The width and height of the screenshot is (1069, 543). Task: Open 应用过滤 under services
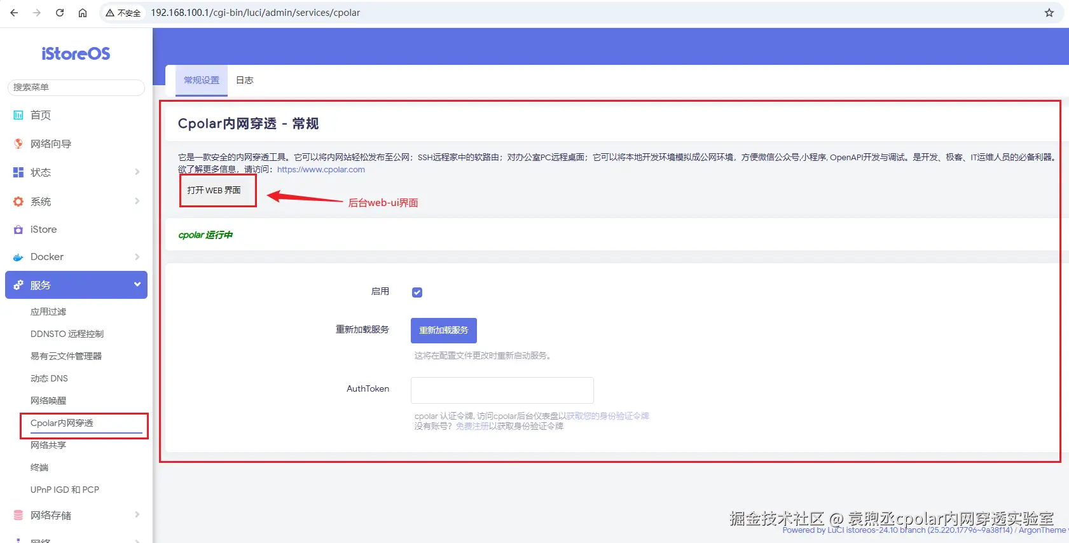48,312
